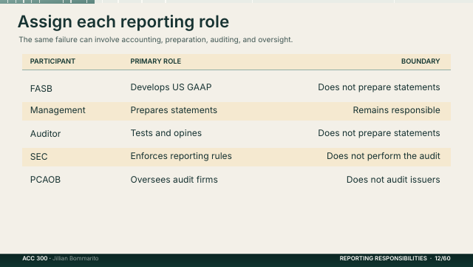Click the 'Oversees audit firms' cell

174,180
